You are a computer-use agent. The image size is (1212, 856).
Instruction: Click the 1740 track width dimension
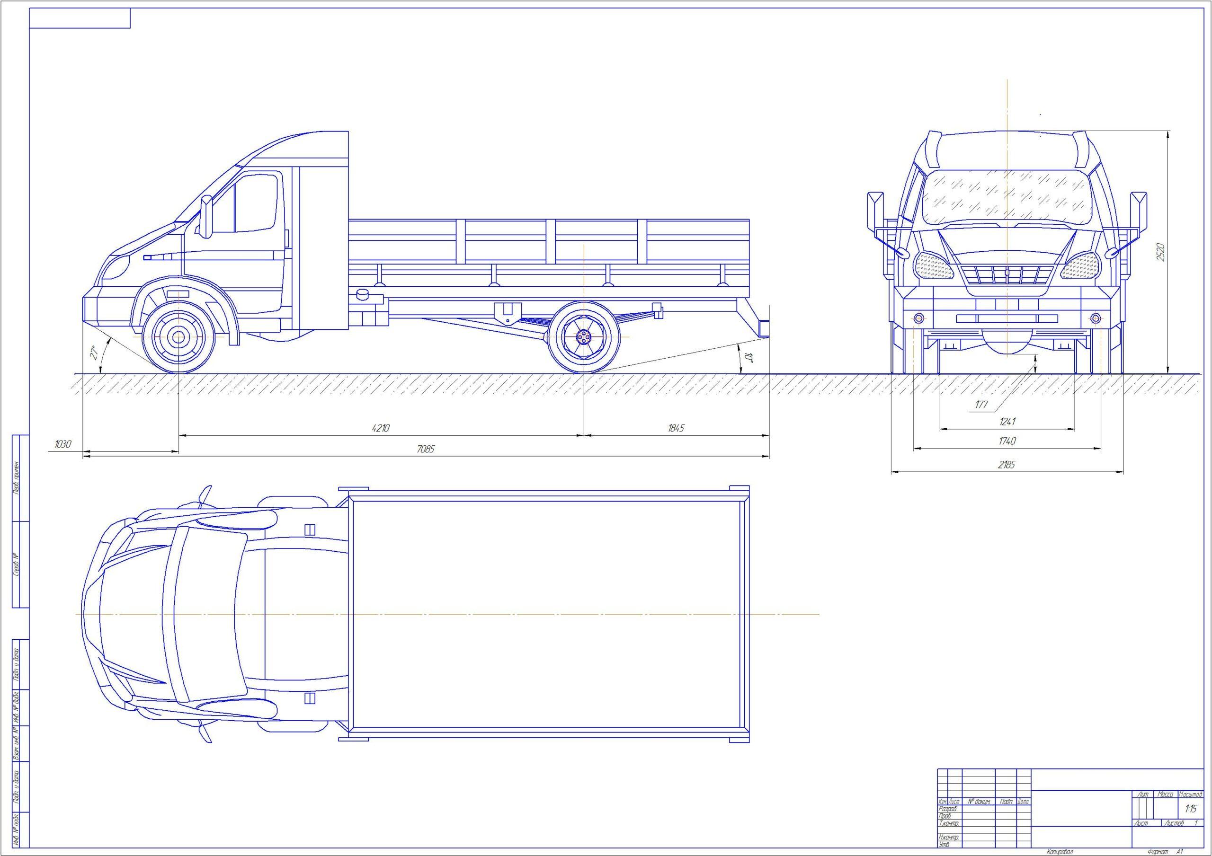1007,441
